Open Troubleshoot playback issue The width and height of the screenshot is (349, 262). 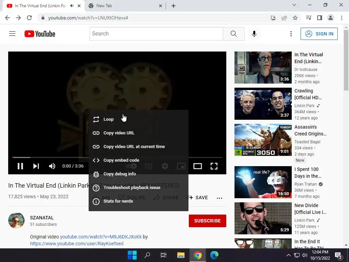(x=138, y=187)
